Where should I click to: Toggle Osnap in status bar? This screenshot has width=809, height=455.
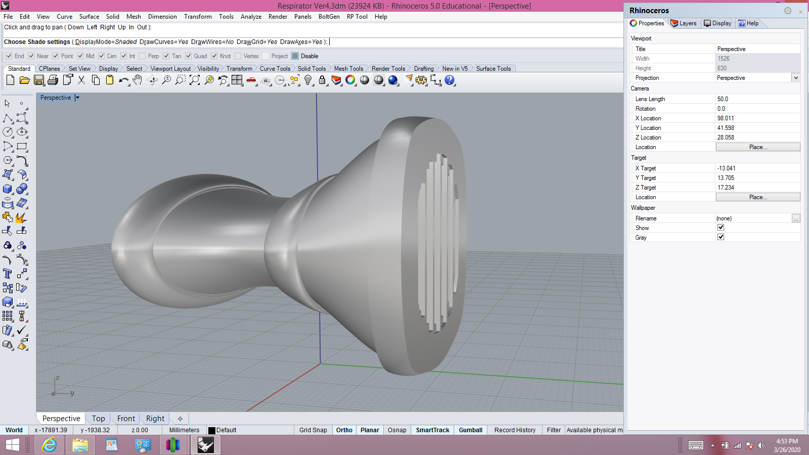(397, 430)
